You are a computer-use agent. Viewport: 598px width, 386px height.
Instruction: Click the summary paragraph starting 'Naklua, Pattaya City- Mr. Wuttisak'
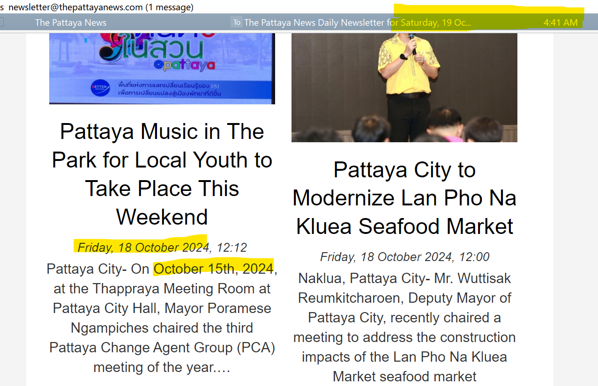pos(404,328)
